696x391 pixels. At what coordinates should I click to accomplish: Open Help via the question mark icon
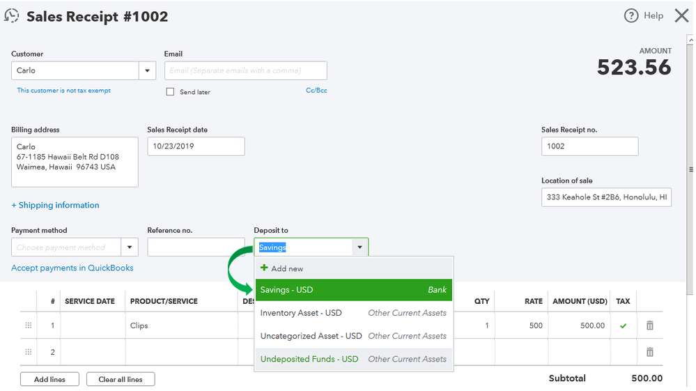click(631, 16)
